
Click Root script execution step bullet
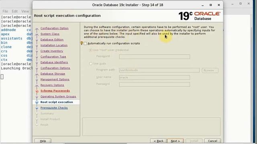pos(37,102)
